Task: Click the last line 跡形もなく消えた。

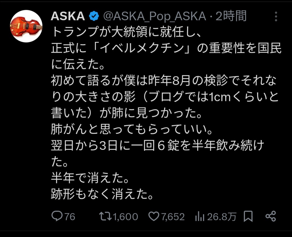Action: pos(103,195)
